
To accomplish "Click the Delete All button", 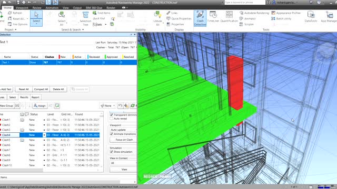I will 58,89.
